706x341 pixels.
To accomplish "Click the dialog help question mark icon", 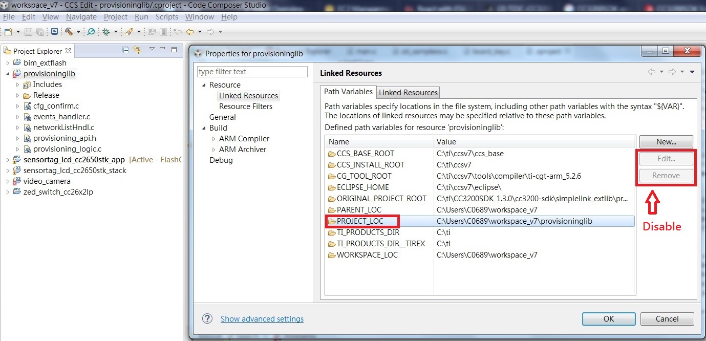I will click(x=207, y=318).
